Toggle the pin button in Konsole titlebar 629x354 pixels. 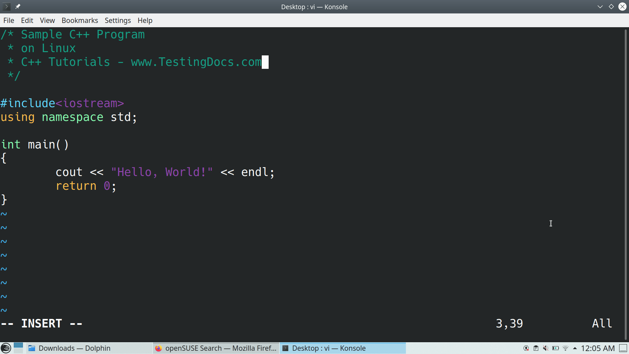point(18,6)
